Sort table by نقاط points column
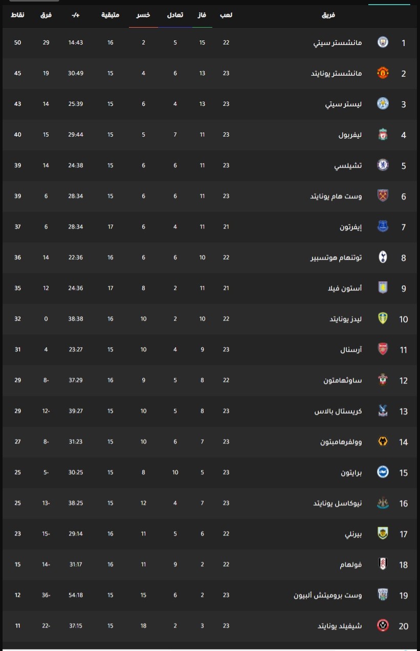Screen dimensions: 420x651 coord(17,15)
